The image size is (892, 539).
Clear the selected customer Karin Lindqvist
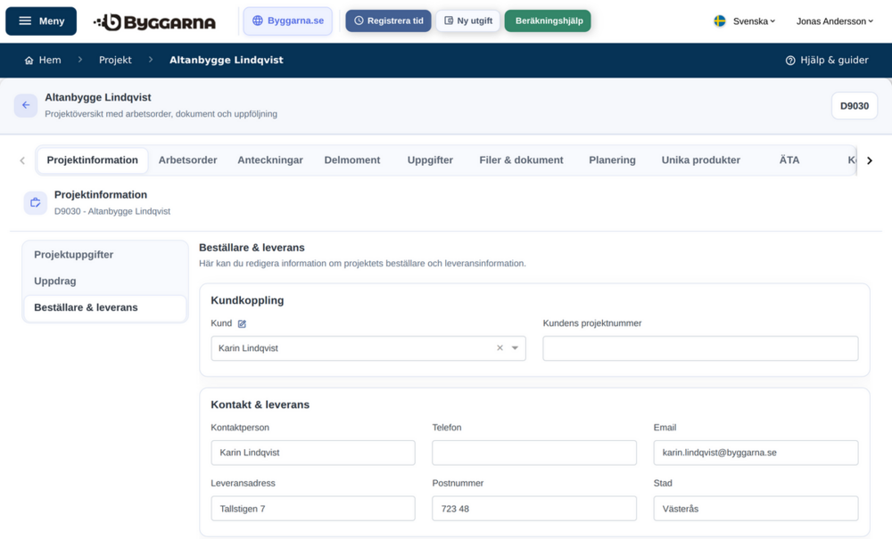(x=500, y=348)
